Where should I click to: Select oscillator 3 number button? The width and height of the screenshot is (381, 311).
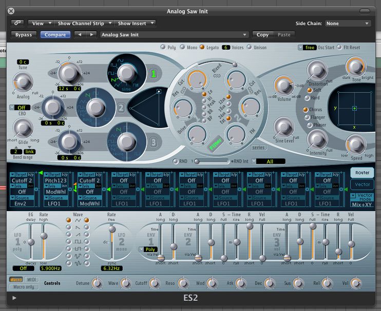tap(154, 142)
